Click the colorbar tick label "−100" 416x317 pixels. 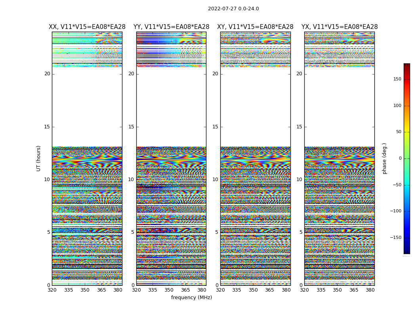coord(395,211)
